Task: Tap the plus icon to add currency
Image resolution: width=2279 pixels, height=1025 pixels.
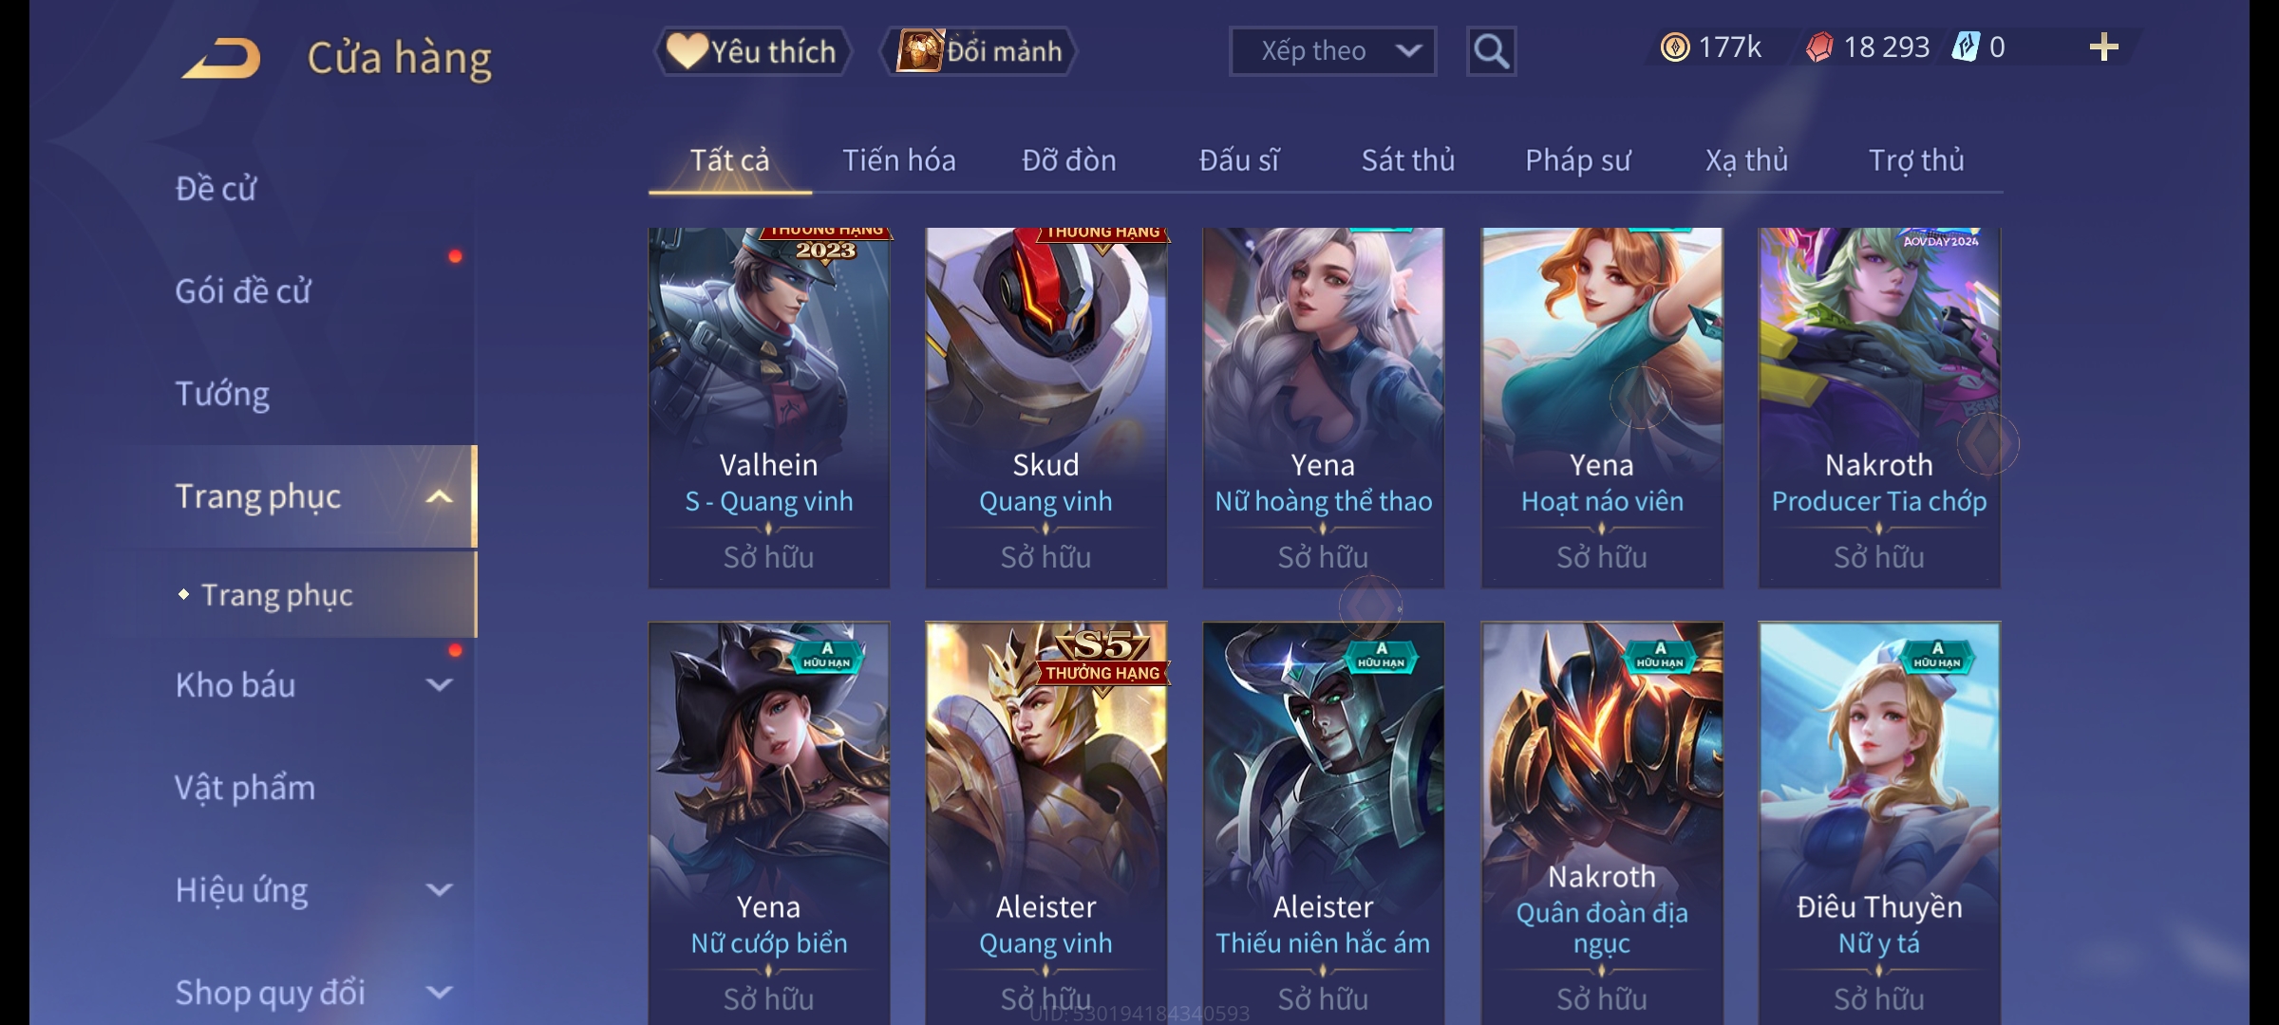Action: click(x=2103, y=47)
